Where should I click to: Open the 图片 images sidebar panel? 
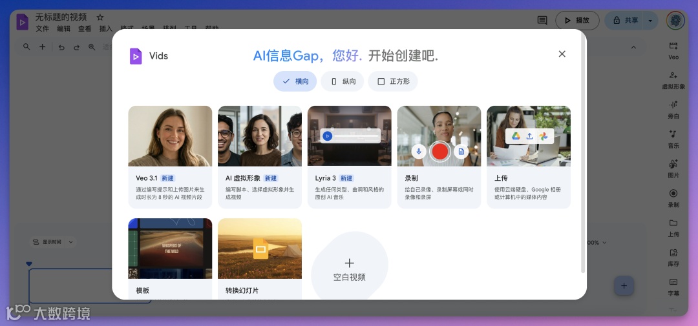[673, 168]
